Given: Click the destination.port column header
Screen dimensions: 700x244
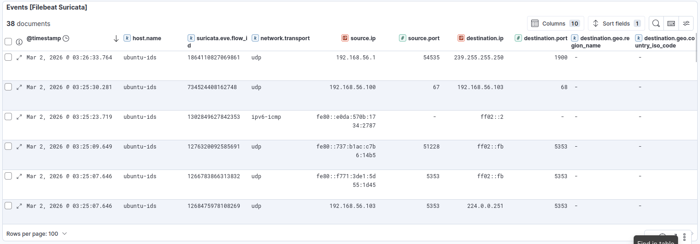Looking at the screenshot, I should click(545, 38).
